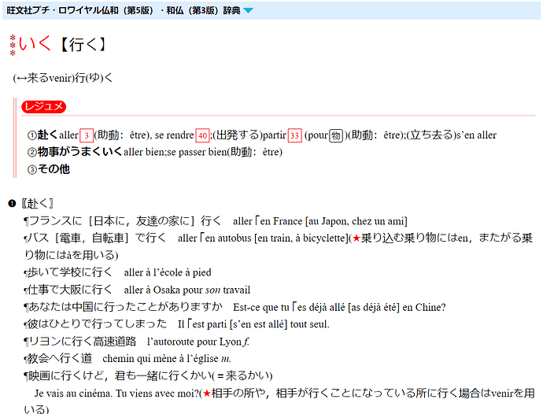
Task: Click the pilcrow mark before フランスに
Action: coord(26,221)
